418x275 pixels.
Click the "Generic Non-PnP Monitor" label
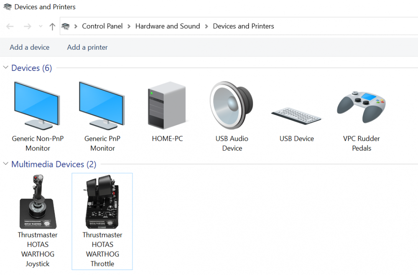[38, 144]
